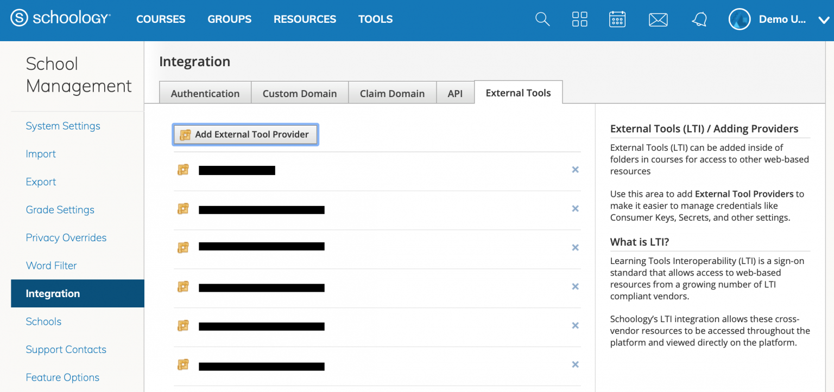The image size is (834, 392).
Task: Open the RESOURCES menu
Action: click(x=305, y=19)
